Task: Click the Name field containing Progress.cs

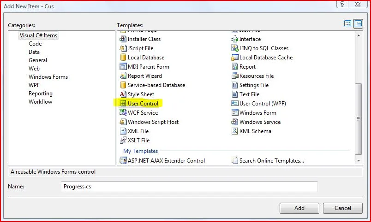Action: pos(189,187)
